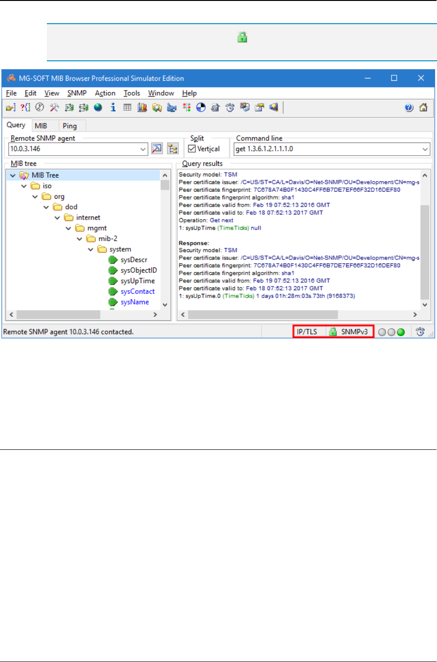Image resolution: width=437 pixels, height=662 pixels.
Task: Click 'Remote SNMP agent 10.0.3.146 contacted.' status text
Action: (x=69, y=332)
